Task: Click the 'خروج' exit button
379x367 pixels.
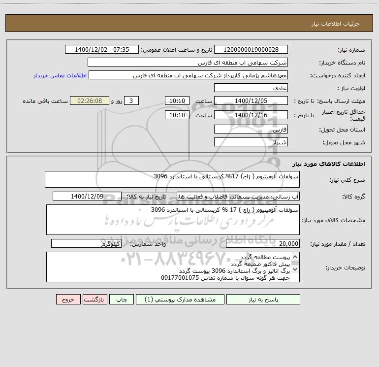Action: pos(68,300)
